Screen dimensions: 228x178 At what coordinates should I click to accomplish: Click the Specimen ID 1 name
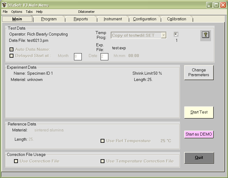pyautogui.click(x=40, y=73)
